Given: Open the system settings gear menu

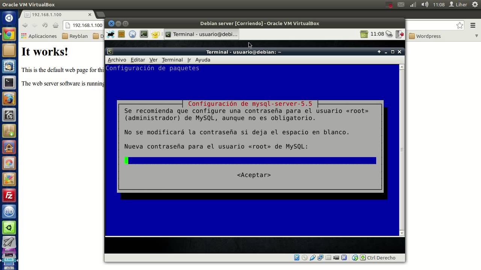Looking at the screenshot, I should pyautogui.click(x=475, y=4).
